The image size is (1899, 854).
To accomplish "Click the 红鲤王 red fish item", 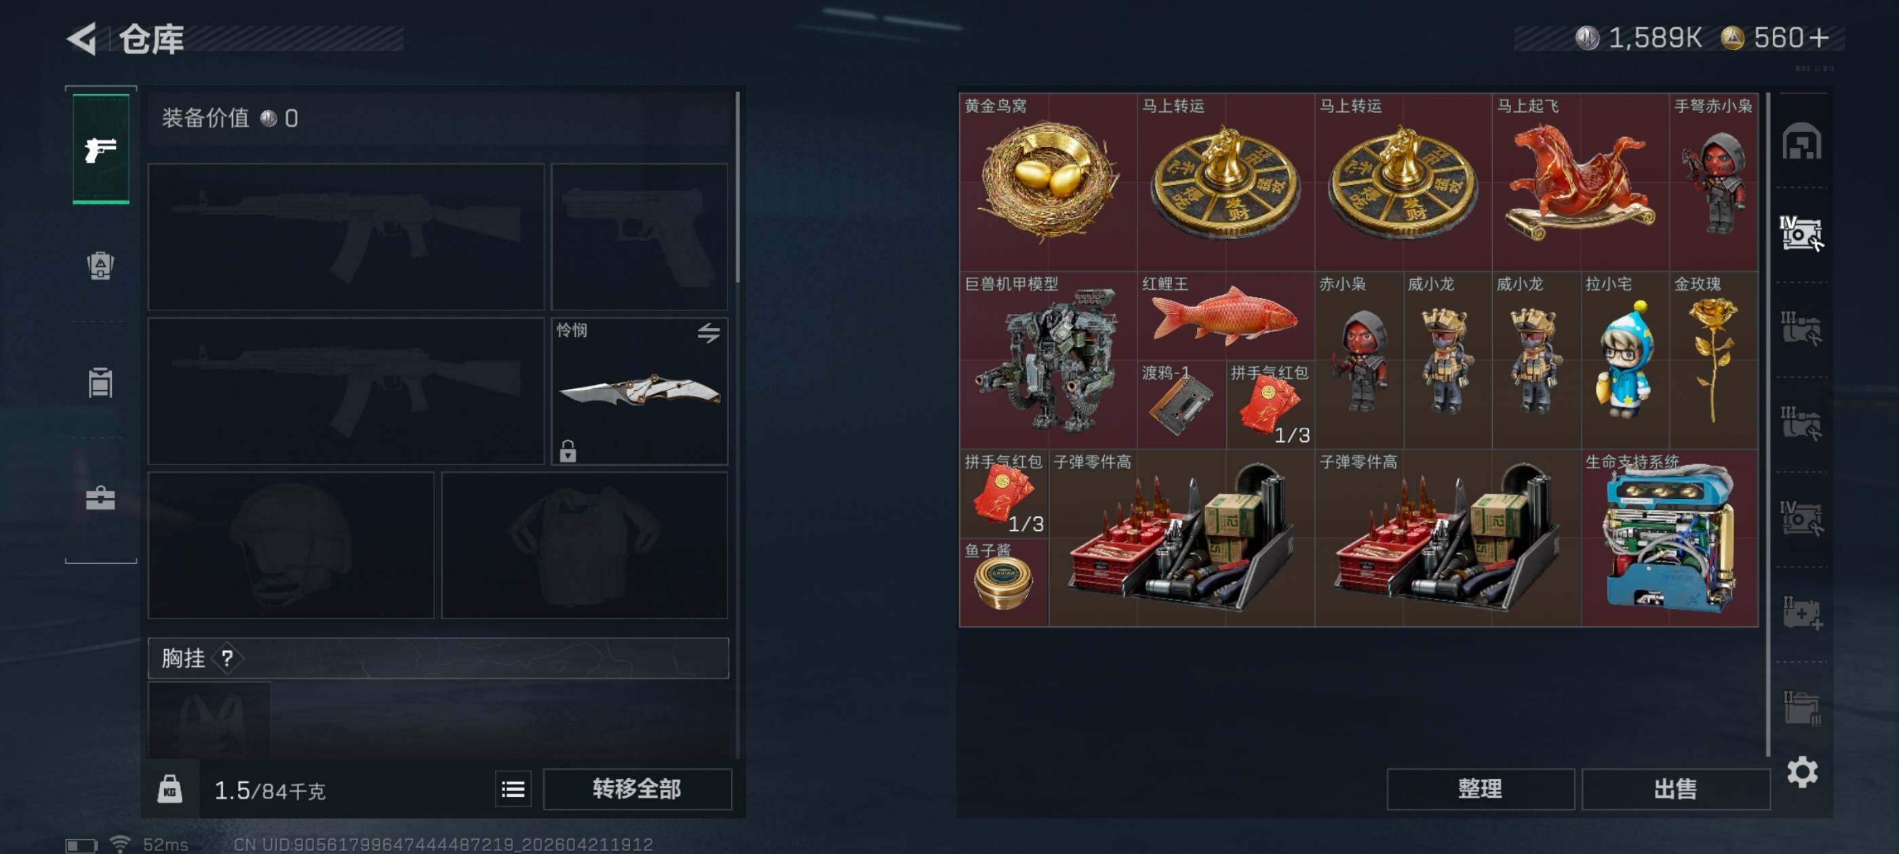I will pos(1226,315).
